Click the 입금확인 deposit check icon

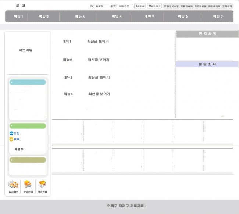13,184
